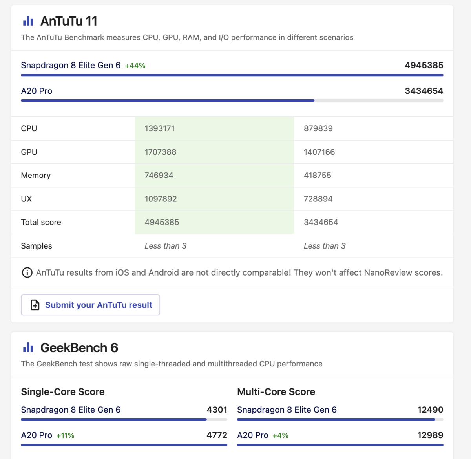471x459 pixels.
Task: Click multi-core score 12490
Action: click(x=430, y=410)
